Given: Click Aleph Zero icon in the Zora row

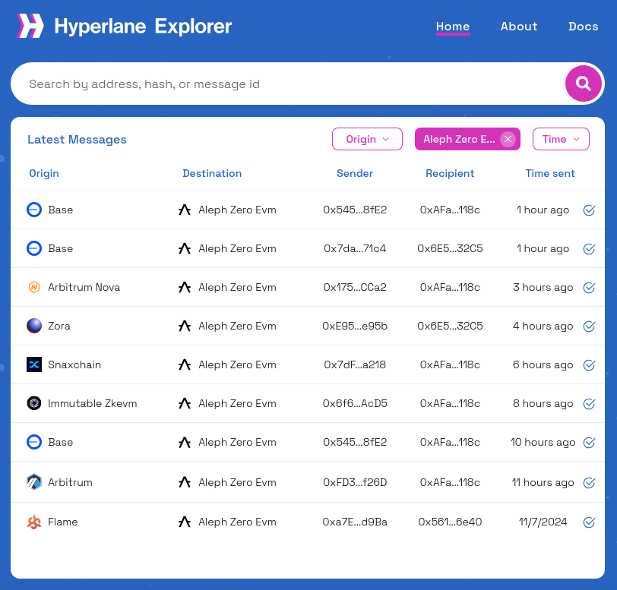Looking at the screenshot, I should tap(185, 326).
